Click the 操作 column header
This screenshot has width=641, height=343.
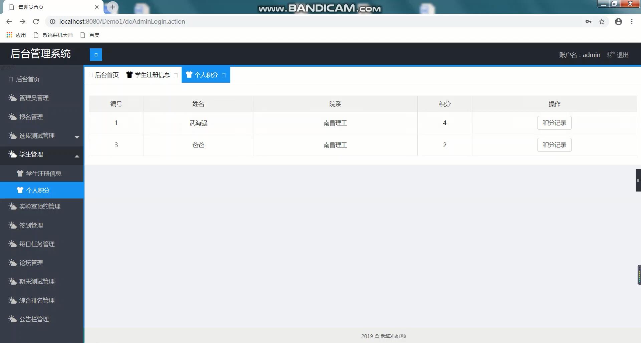555,104
